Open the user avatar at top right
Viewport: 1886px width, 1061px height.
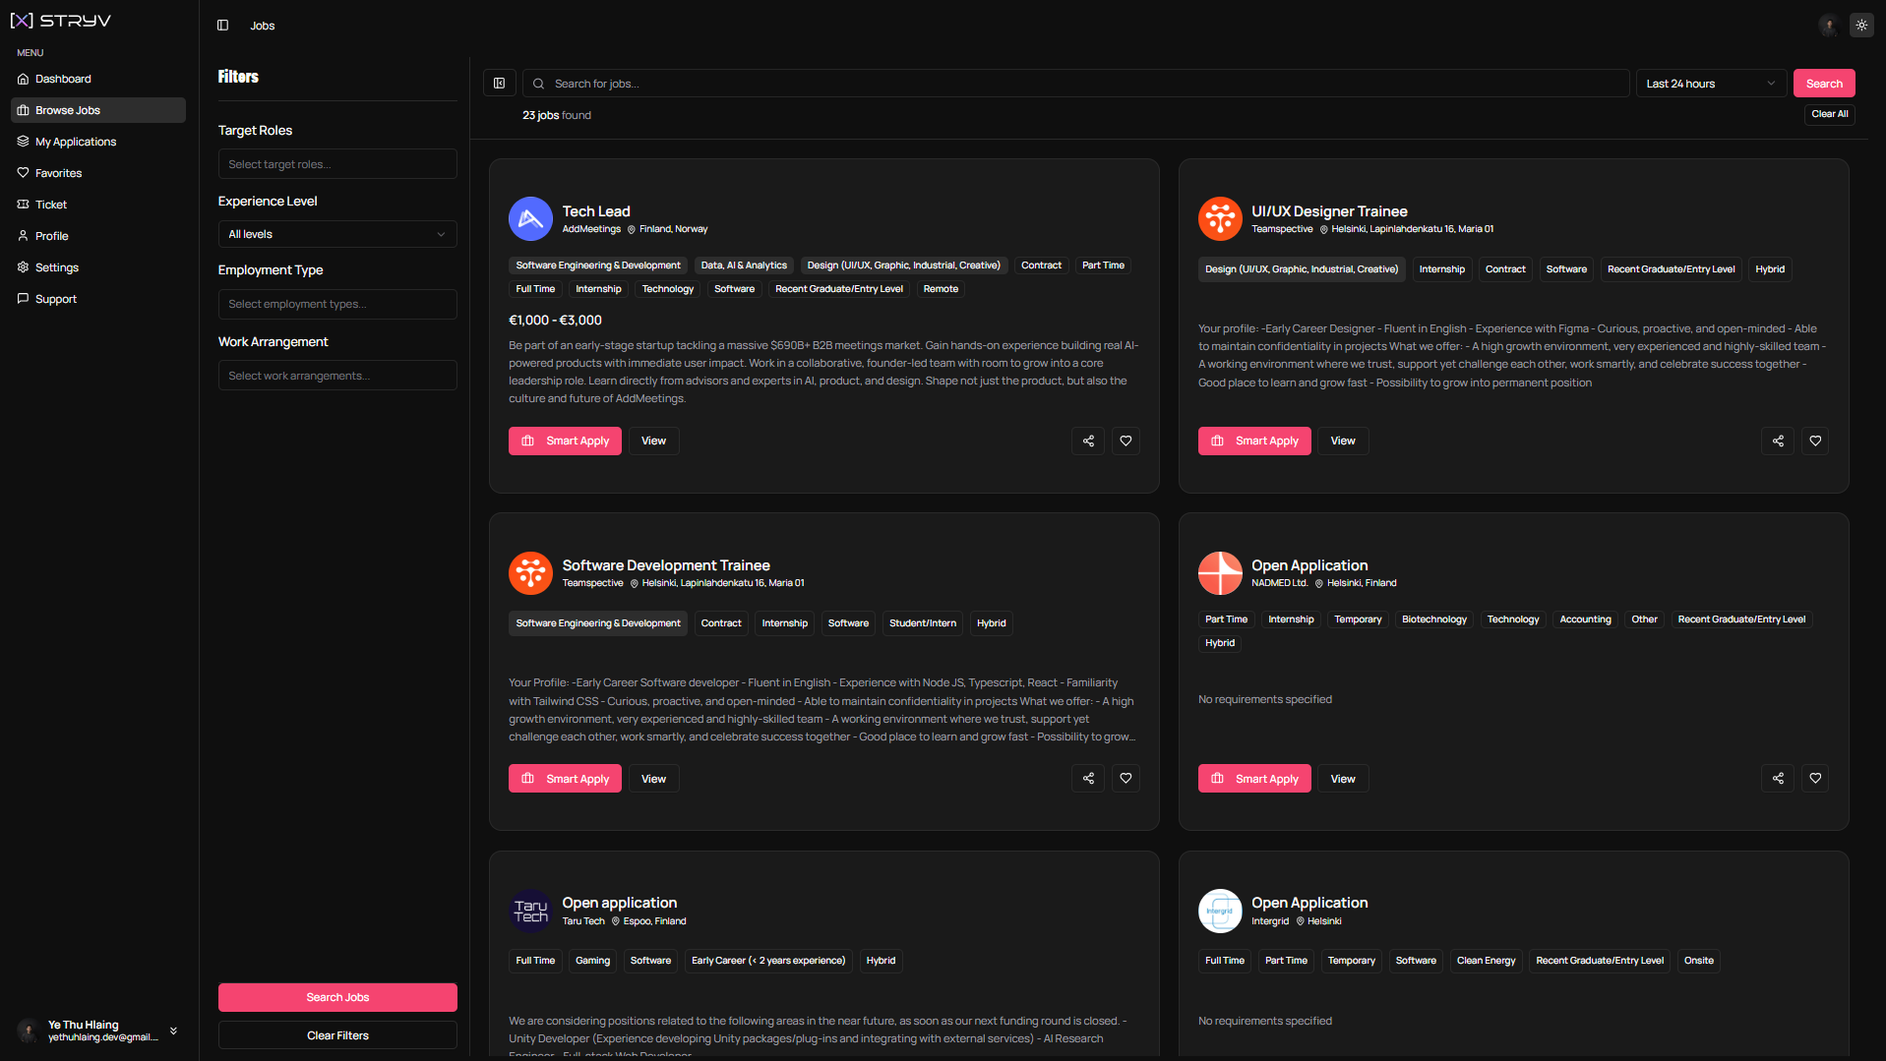point(1829,26)
